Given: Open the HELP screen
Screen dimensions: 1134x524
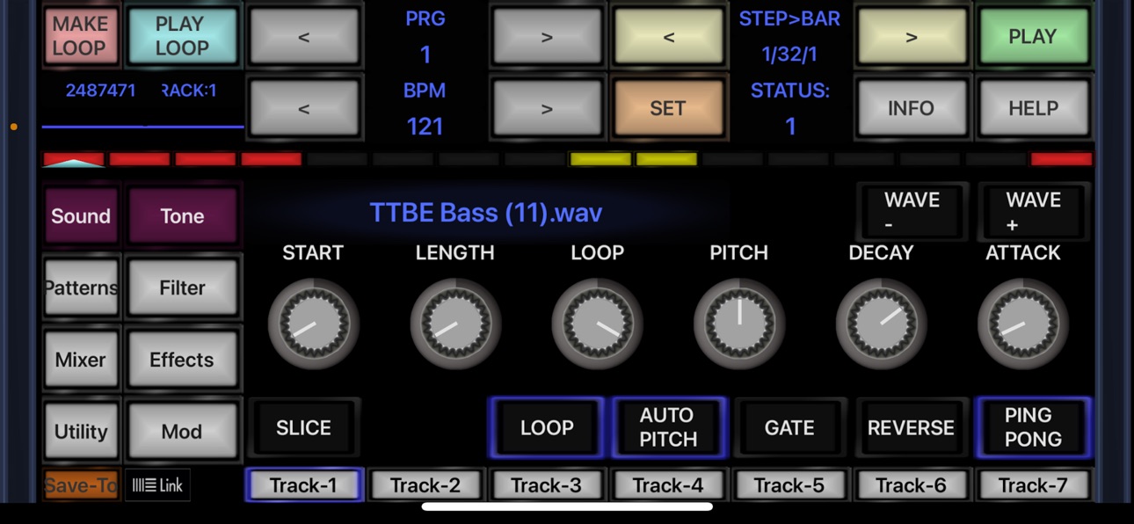Looking at the screenshot, I should [1033, 108].
